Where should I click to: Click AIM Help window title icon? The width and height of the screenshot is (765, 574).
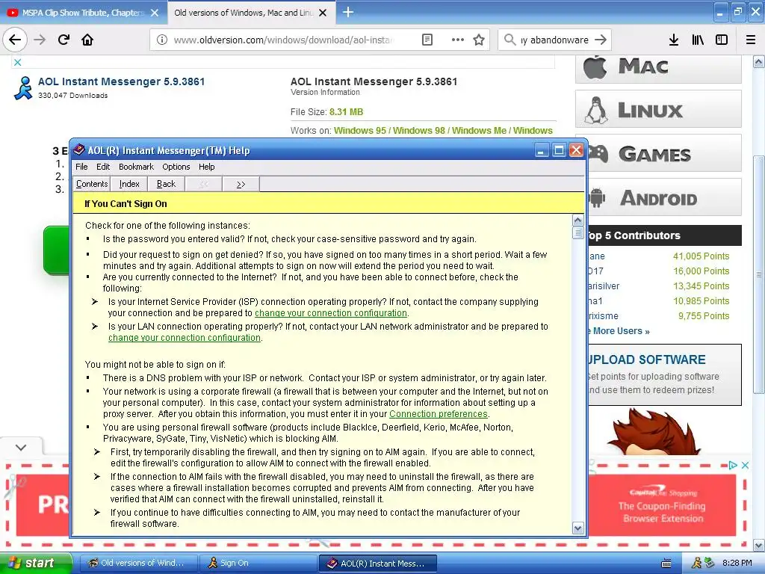pyautogui.click(x=78, y=149)
